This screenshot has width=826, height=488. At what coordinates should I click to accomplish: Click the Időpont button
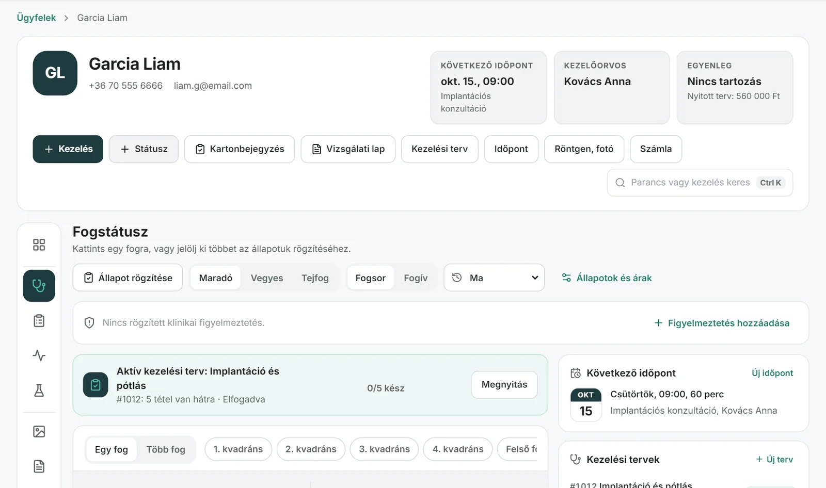(511, 149)
